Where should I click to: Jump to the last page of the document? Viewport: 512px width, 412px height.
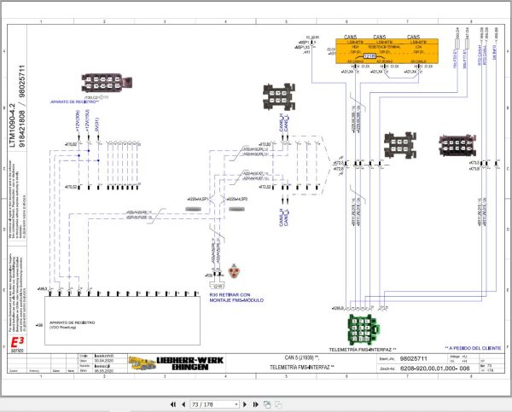coord(256,404)
